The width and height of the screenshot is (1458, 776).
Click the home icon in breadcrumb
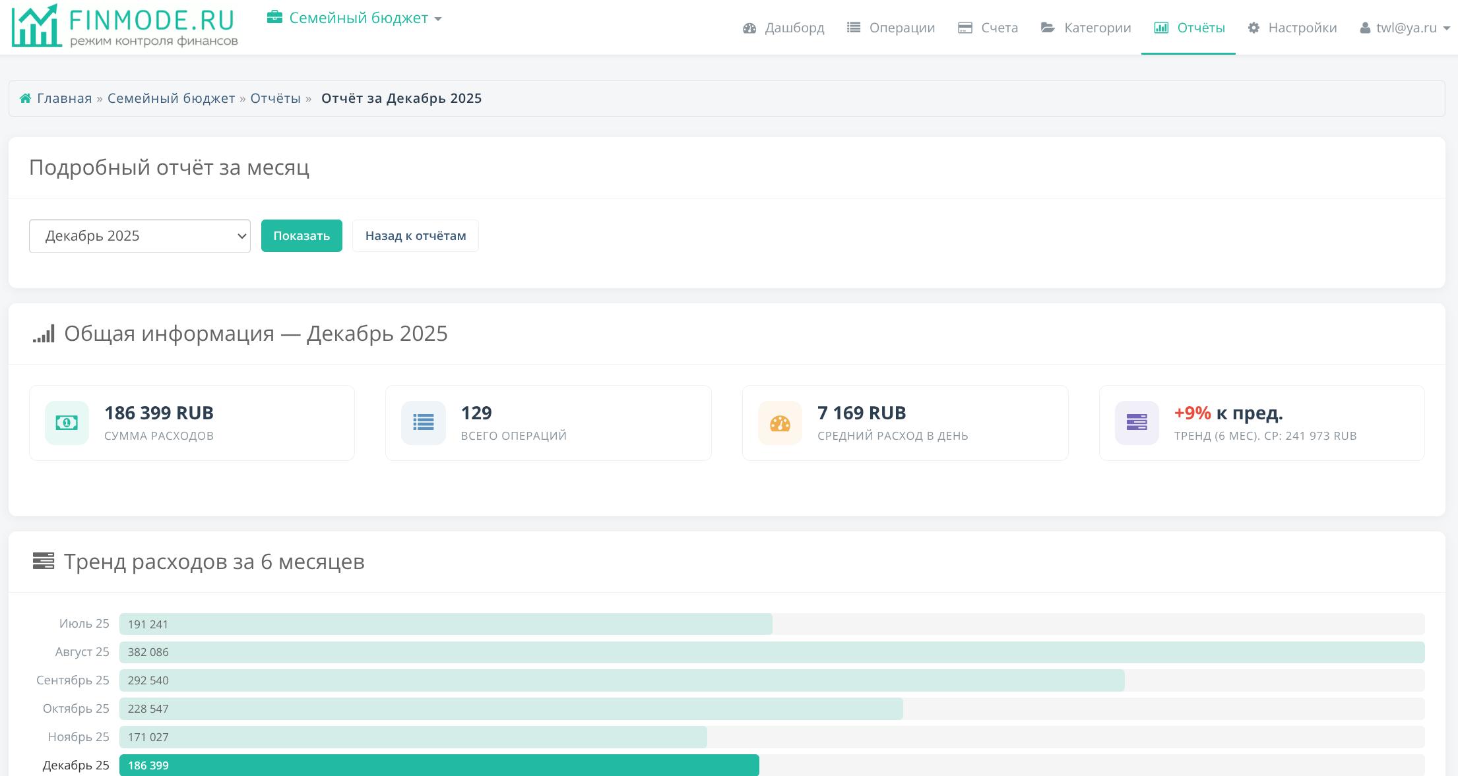point(25,99)
